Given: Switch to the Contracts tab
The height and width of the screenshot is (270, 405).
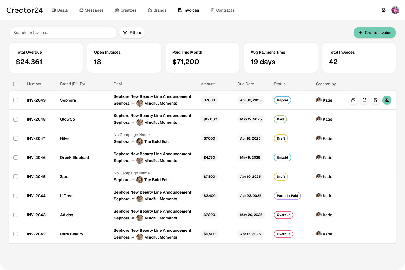Looking at the screenshot, I should [x=222, y=10].
